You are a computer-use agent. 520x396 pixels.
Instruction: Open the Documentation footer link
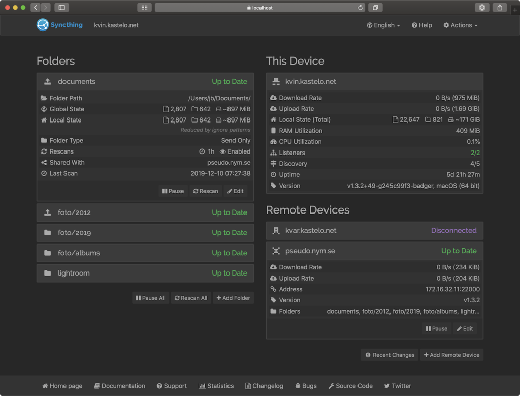[119, 386]
